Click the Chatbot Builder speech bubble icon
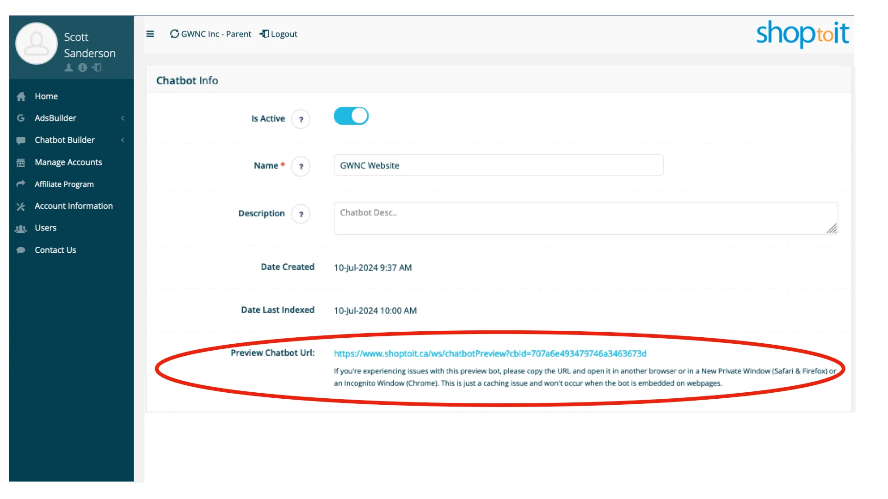Image resolution: width=888 pixels, height=499 pixels. pos(21,140)
